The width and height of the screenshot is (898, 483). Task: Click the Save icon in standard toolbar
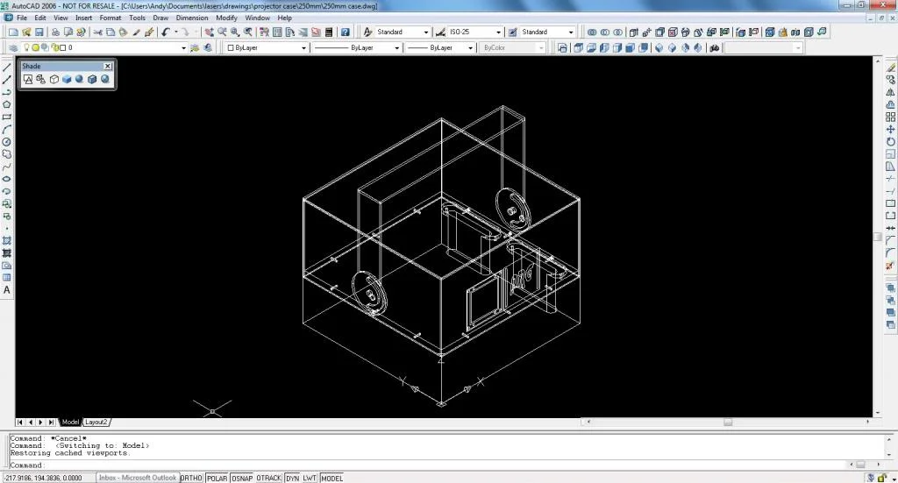(x=39, y=32)
